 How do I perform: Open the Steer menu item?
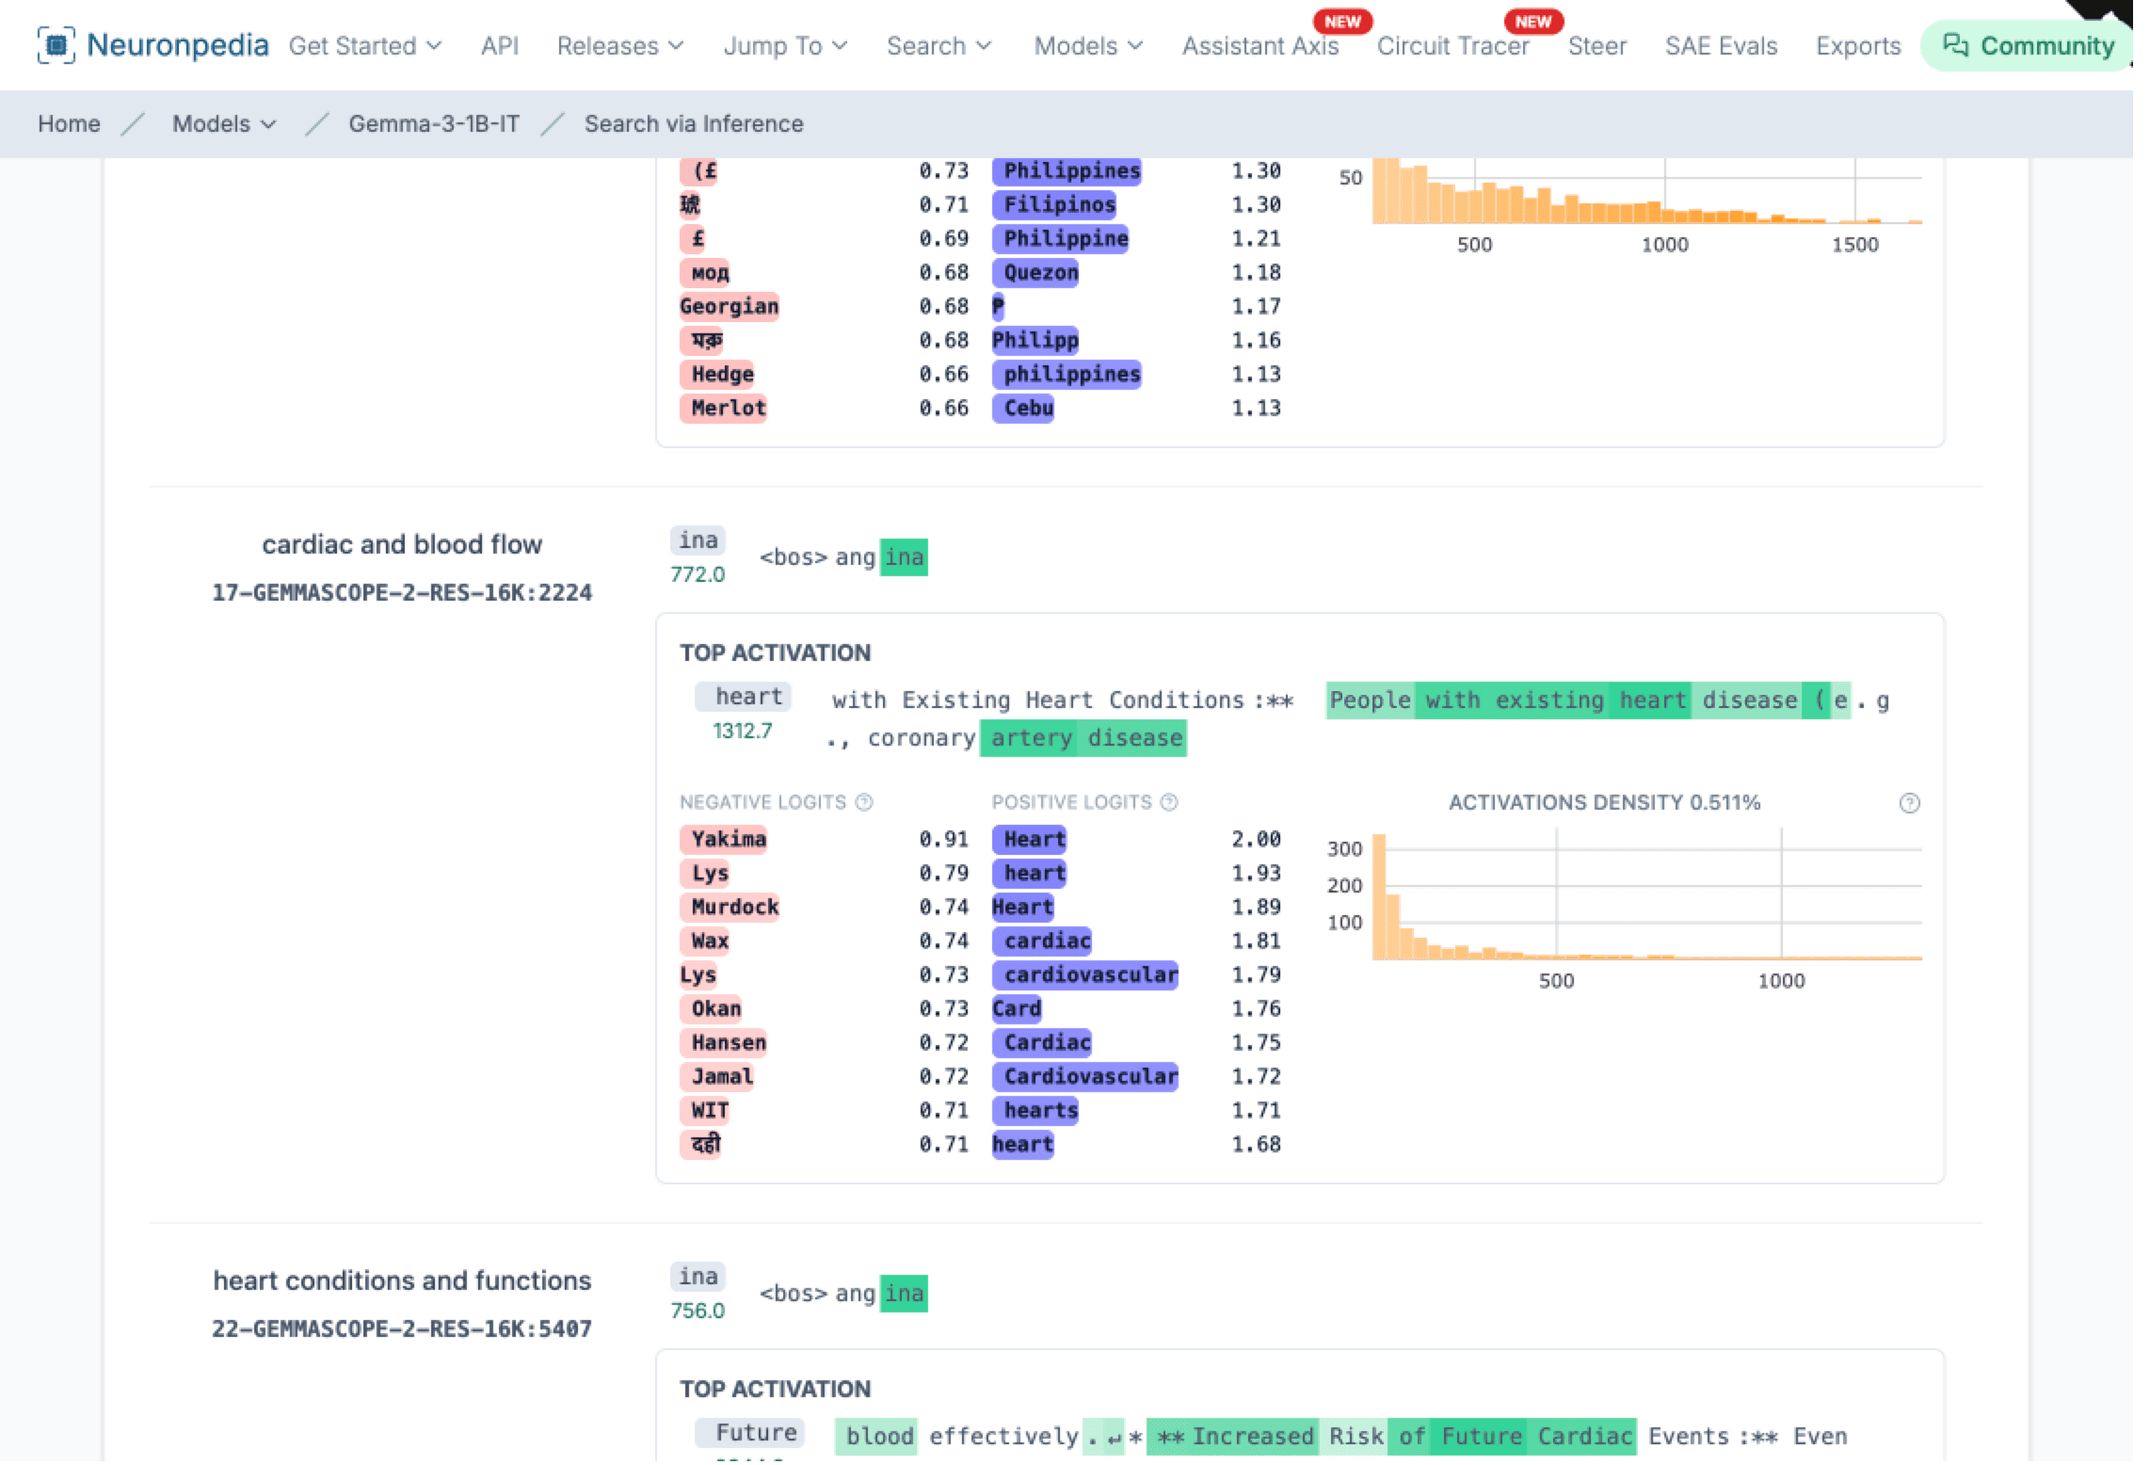click(1596, 45)
